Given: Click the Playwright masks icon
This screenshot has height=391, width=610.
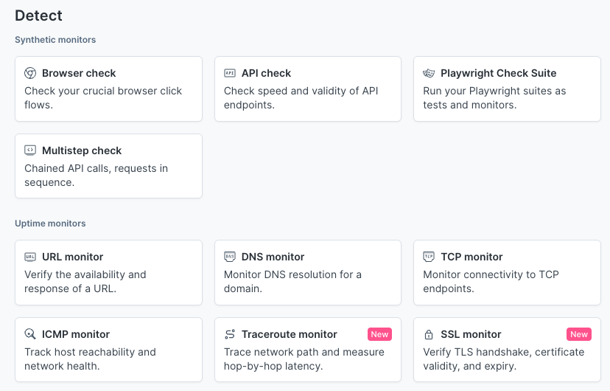Looking at the screenshot, I should point(429,73).
